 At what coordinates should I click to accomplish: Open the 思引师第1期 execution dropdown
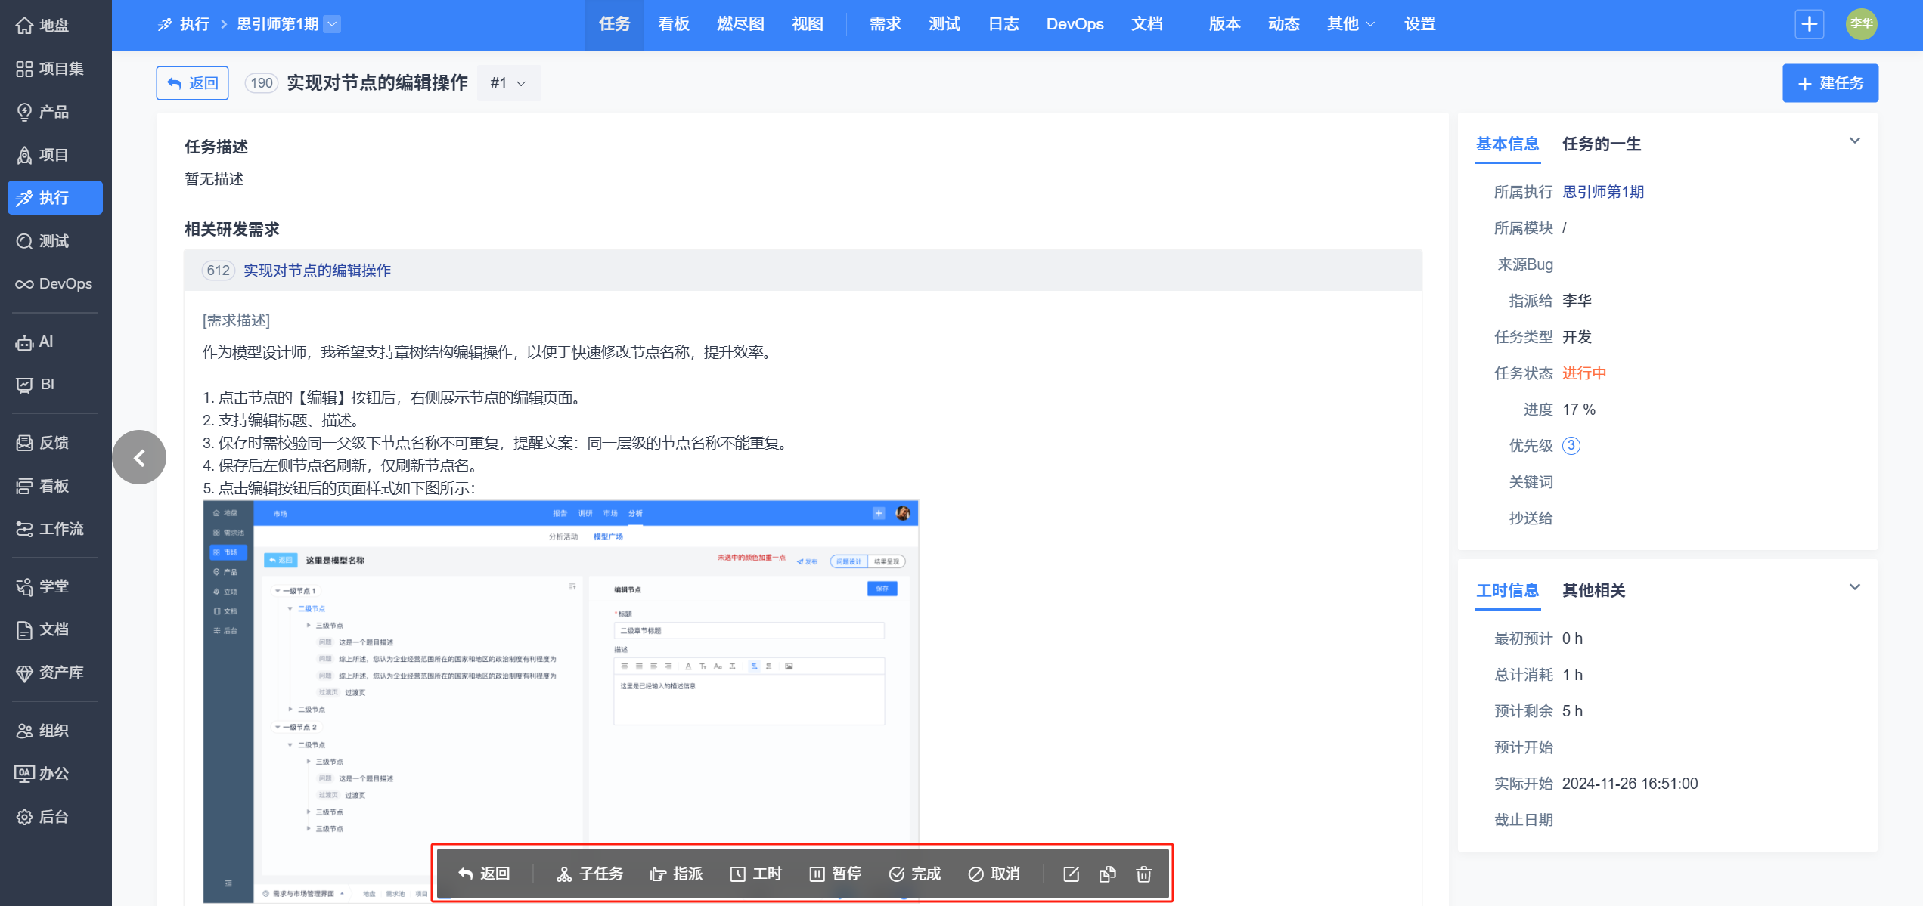[332, 24]
